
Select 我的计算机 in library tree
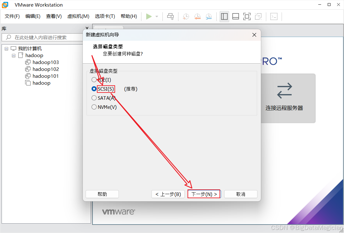30,49
